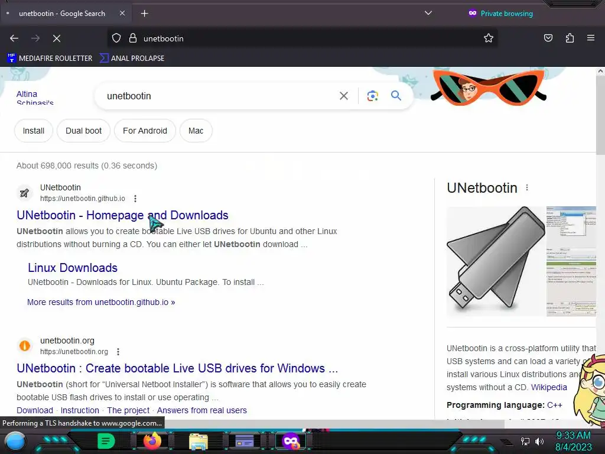Click the UNetbootin USB logo image
The width and height of the screenshot is (605, 454).
point(496,261)
